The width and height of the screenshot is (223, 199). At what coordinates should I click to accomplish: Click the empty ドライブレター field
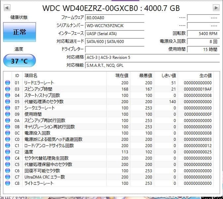[114, 49]
